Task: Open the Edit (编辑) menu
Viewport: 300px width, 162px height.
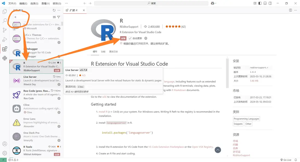Action: pyautogui.click(x=23, y=4)
